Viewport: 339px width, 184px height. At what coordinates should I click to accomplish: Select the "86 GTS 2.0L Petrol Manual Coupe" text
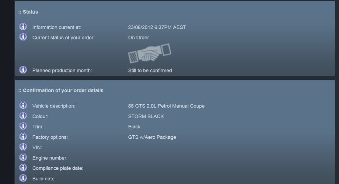166,106
